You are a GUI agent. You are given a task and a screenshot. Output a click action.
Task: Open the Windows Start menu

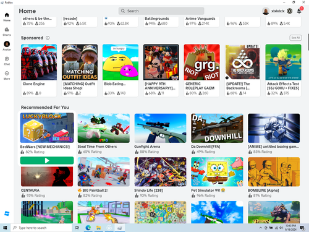[x=5, y=228]
